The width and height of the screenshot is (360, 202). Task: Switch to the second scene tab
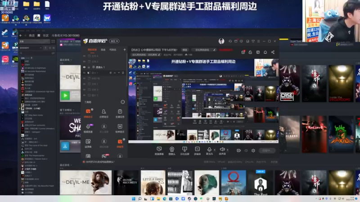point(103,49)
